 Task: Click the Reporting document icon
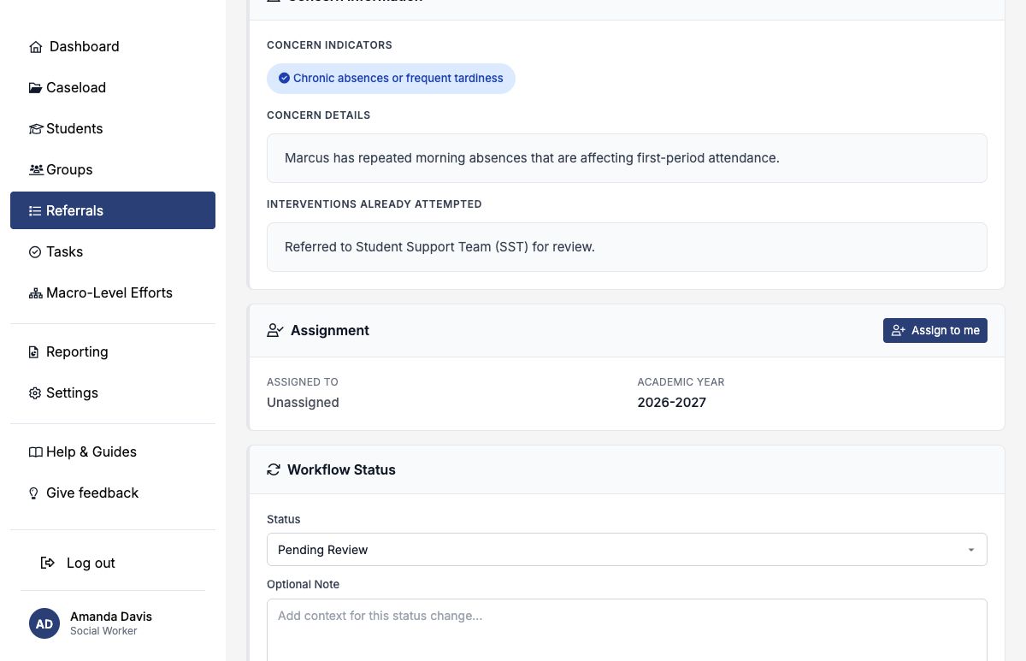click(x=34, y=352)
